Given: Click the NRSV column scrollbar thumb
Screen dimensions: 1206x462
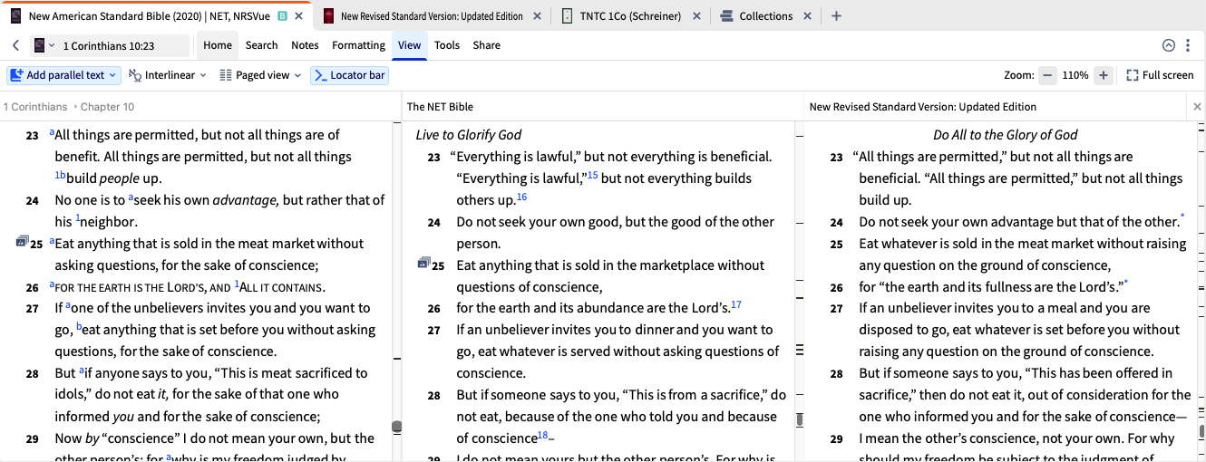Looking at the screenshot, I should (x=1201, y=432).
